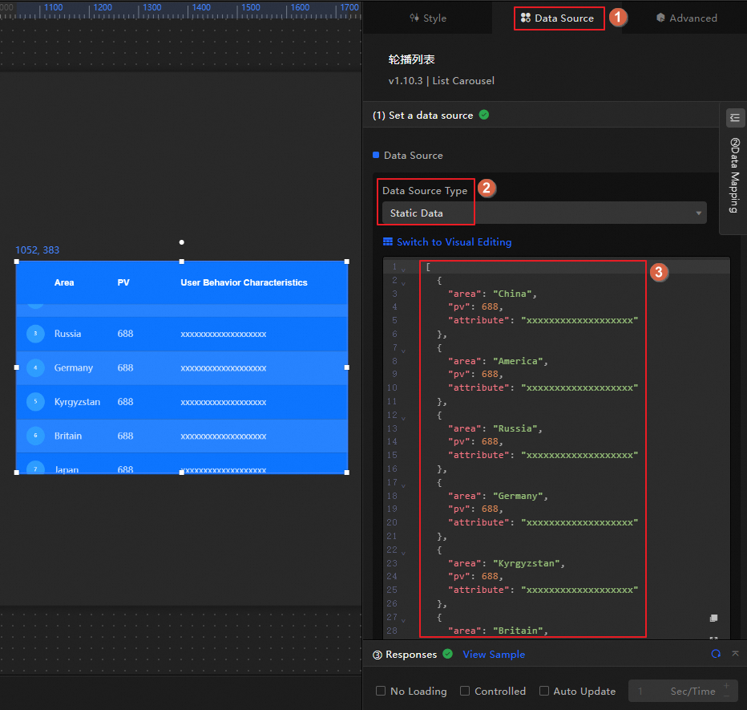Click the top-left resize handle of the widget

point(17,262)
